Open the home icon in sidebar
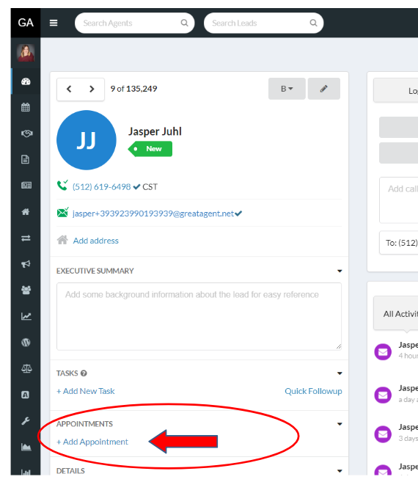Screen dimensions: 418x482 pos(26,211)
